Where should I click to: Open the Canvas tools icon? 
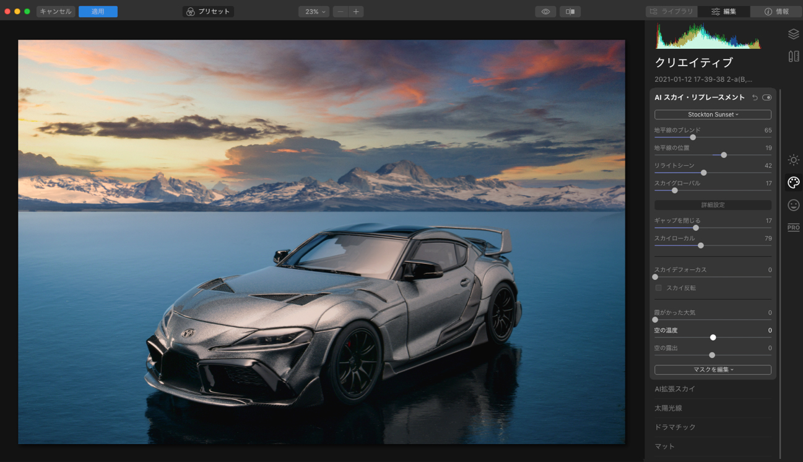[x=793, y=56]
